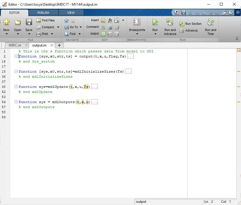Click the quick access save icon
The height and width of the screenshot is (205, 241).
pyautogui.click(x=184, y=12)
